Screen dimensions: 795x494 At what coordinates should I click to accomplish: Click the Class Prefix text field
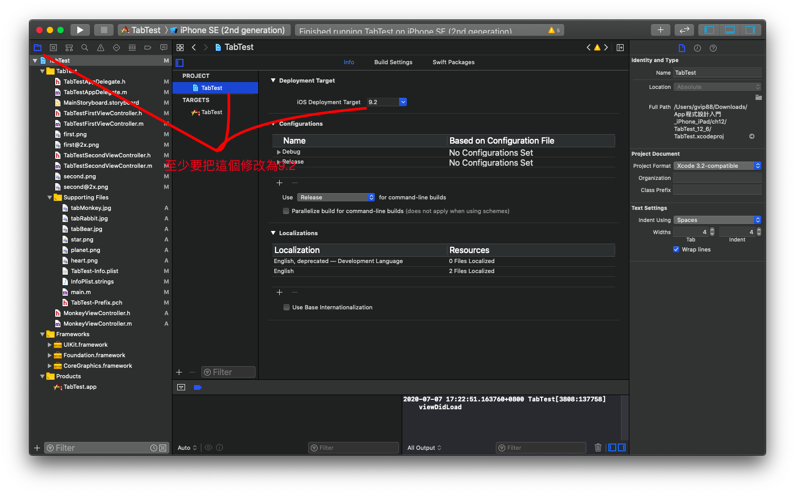717,190
